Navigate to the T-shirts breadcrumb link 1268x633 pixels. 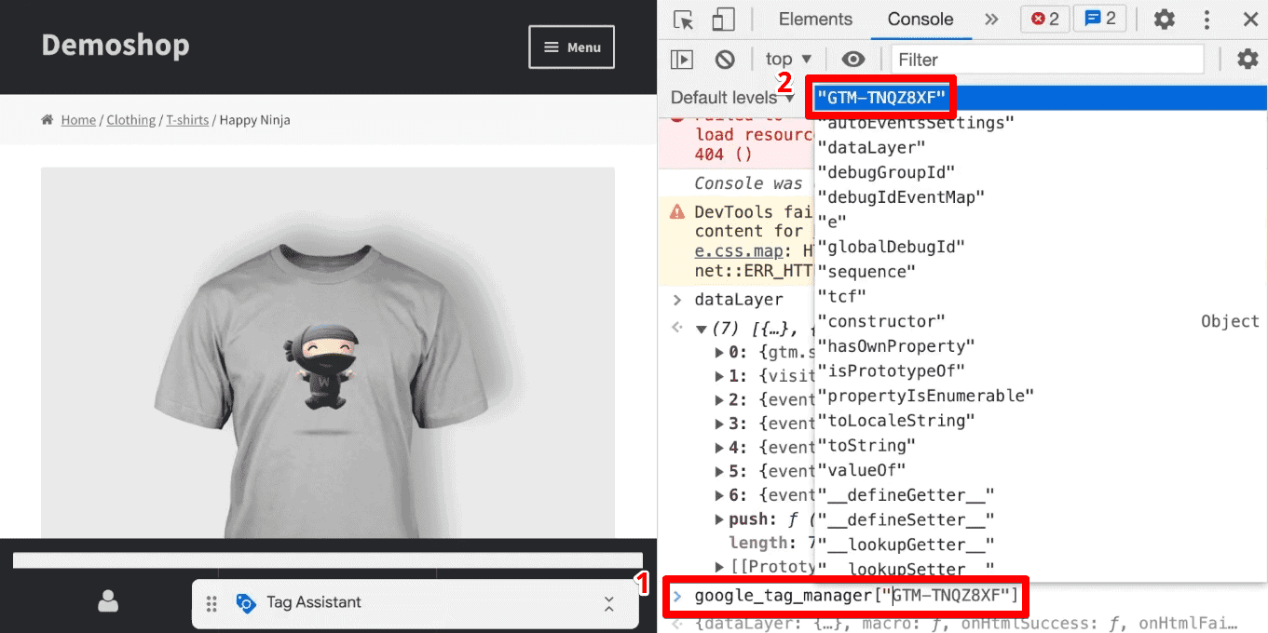[187, 119]
